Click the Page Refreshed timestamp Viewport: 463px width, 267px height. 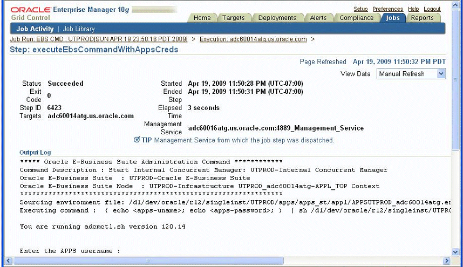pos(399,61)
